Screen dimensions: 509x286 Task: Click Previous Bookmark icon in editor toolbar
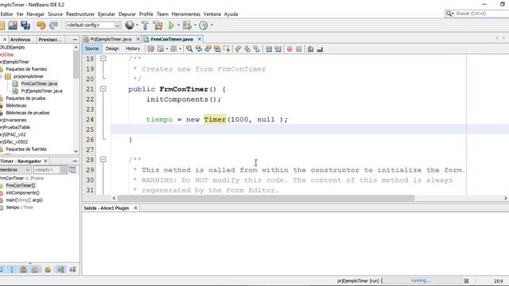(238, 49)
